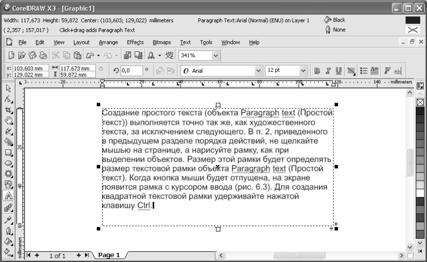Open the Edit menu
This screenshot has width=427, height=262.
(40, 42)
